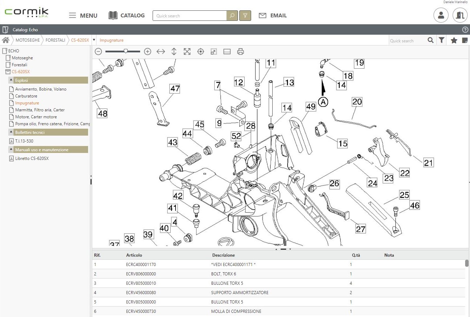Image resolution: width=470 pixels, height=317 pixels.
Task: Click the home breadcrumb icon
Action: point(6,40)
